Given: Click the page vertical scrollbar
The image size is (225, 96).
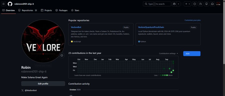Looking at the screenshot, I should tap(224, 33).
